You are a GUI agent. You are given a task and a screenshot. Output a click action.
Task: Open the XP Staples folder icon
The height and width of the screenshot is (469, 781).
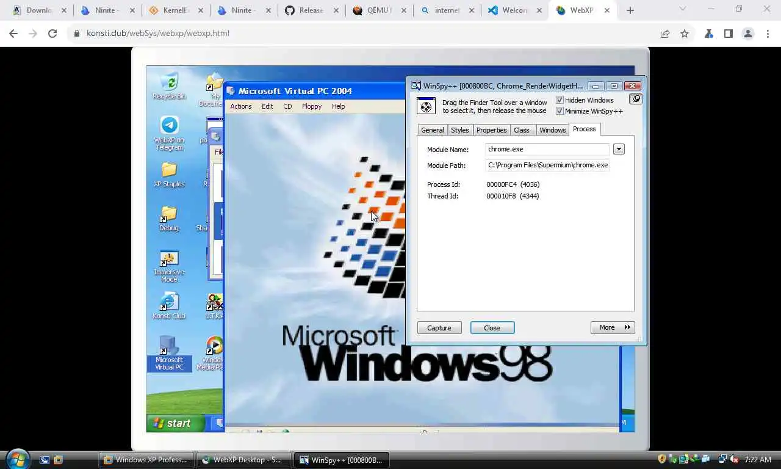(169, 175)
